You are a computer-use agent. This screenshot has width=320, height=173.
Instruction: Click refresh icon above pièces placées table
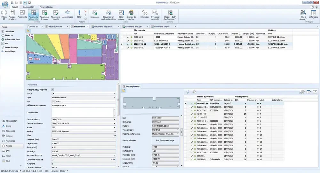[188, 92]
